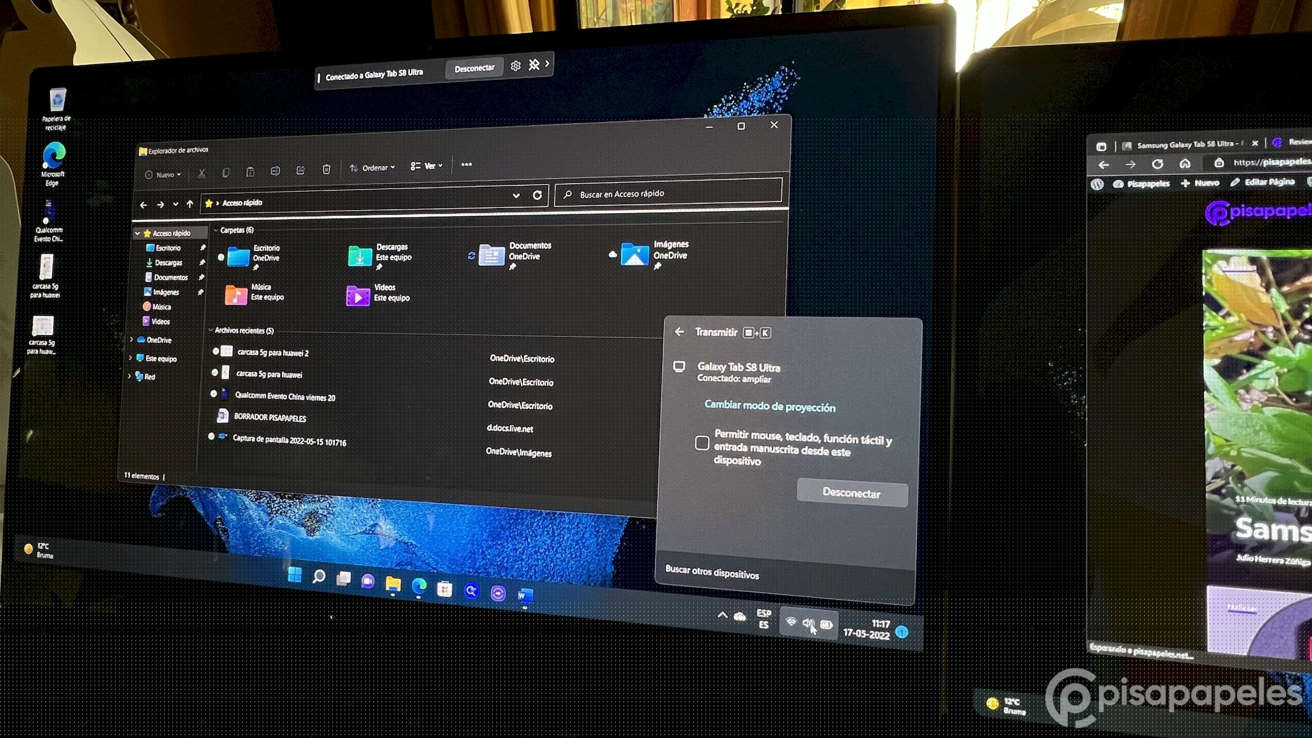Image resolution: width=1312 pixels, height=738 pixels.
Task: Click the share icon in Explorer toolbar
Action: point(301,170)
